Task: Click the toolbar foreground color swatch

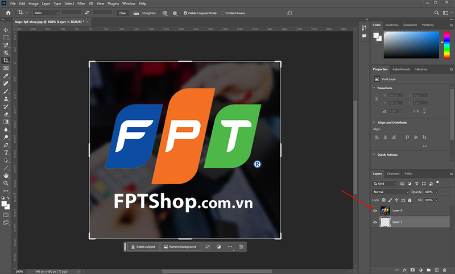Action: click(x=5, y=204)
